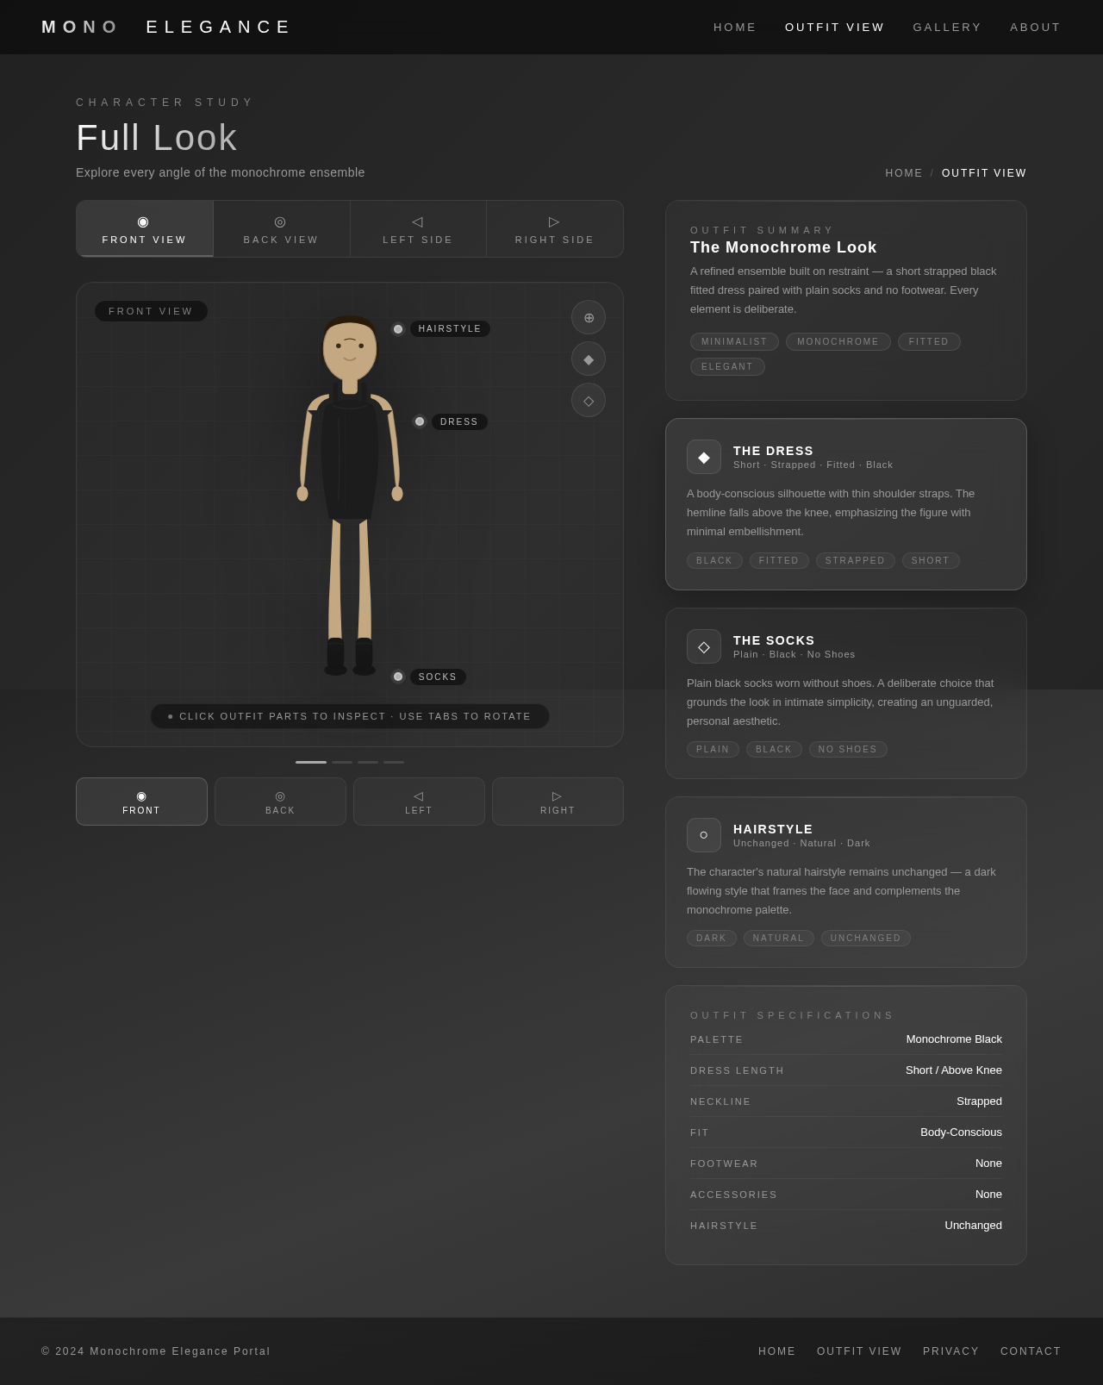
Task: Click the Dark tag in Hairstyle card
Action: pyautogui.click(x=712, y=939)
